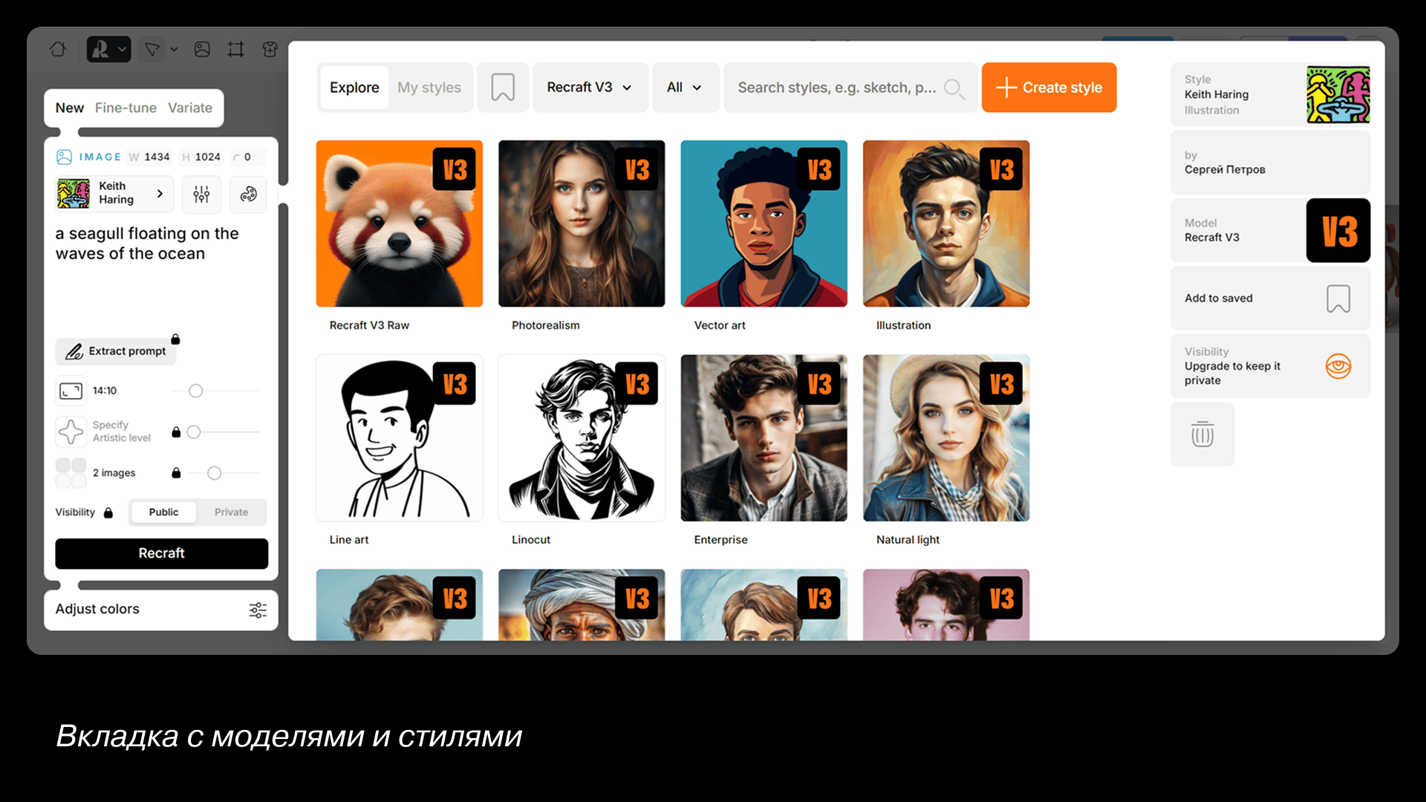
Task: Select the pointer selection tool
Action: tap(152, 50)
